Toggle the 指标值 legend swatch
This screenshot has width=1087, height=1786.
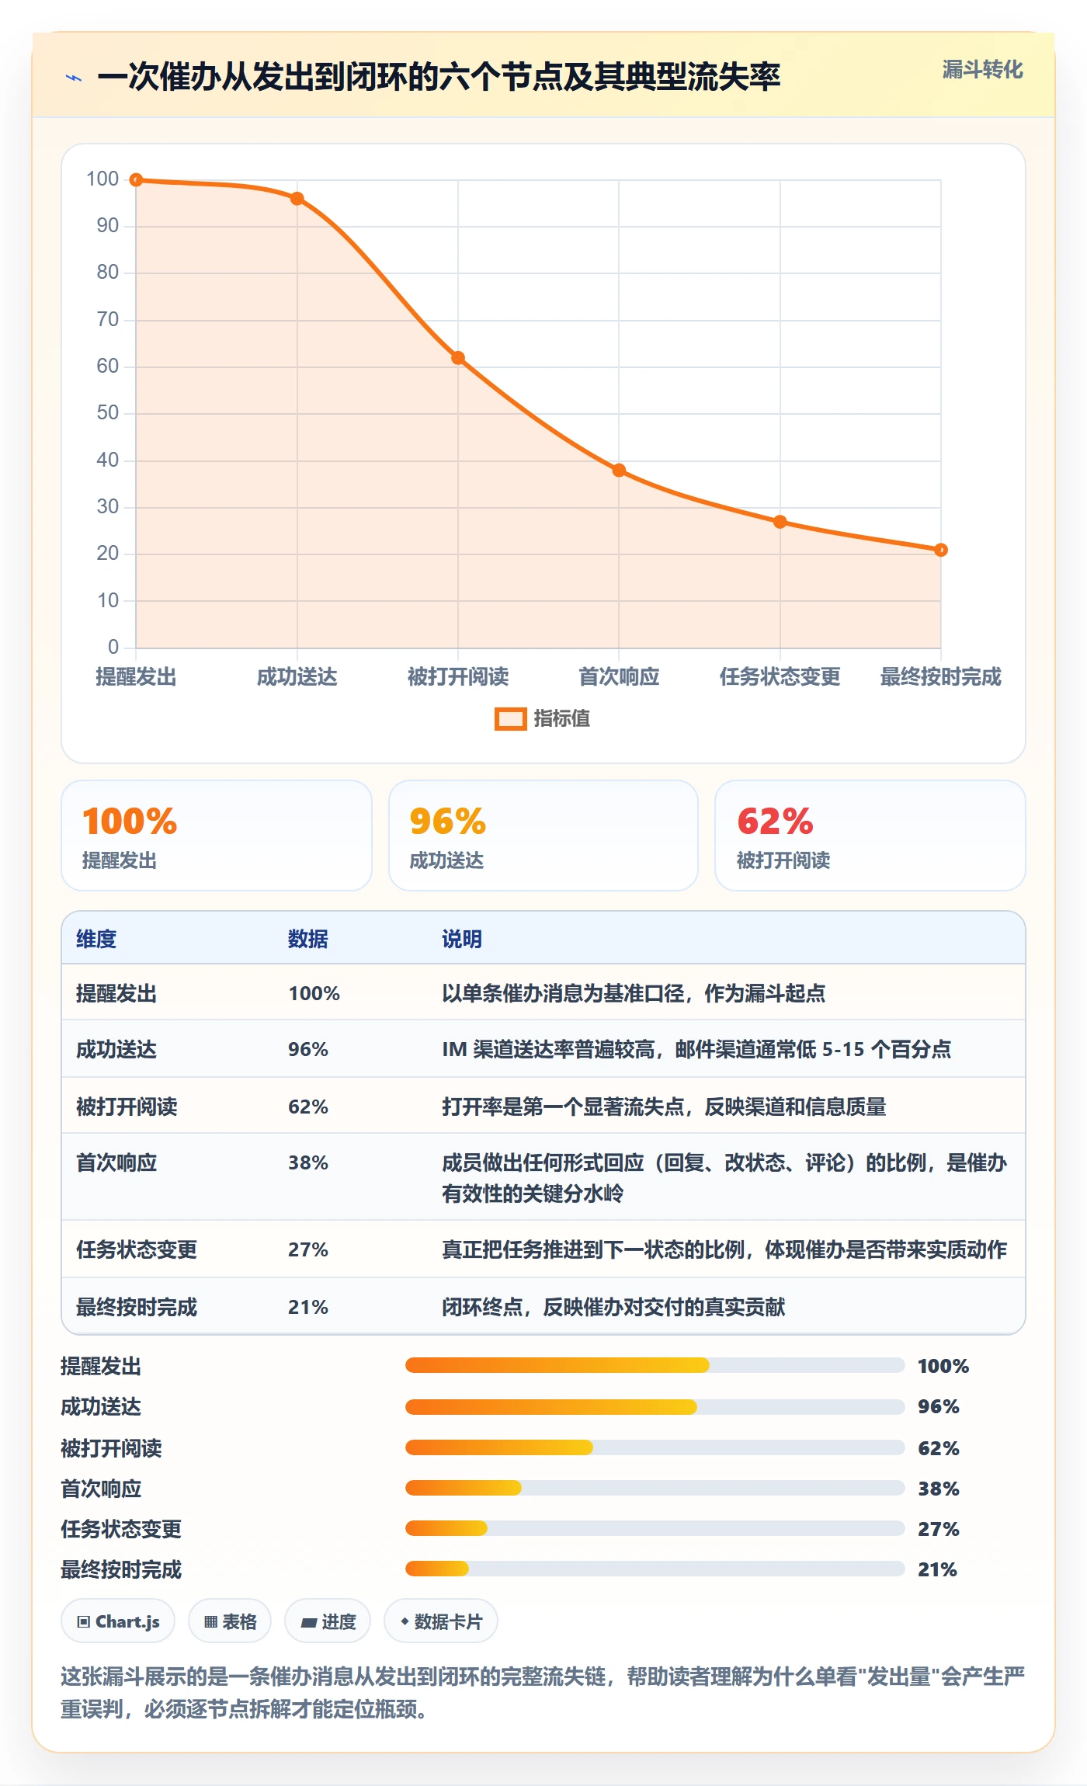click(510, 719)
